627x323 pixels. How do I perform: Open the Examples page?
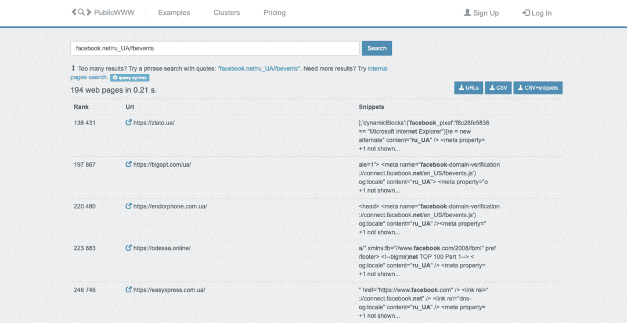tap(174, 13)
